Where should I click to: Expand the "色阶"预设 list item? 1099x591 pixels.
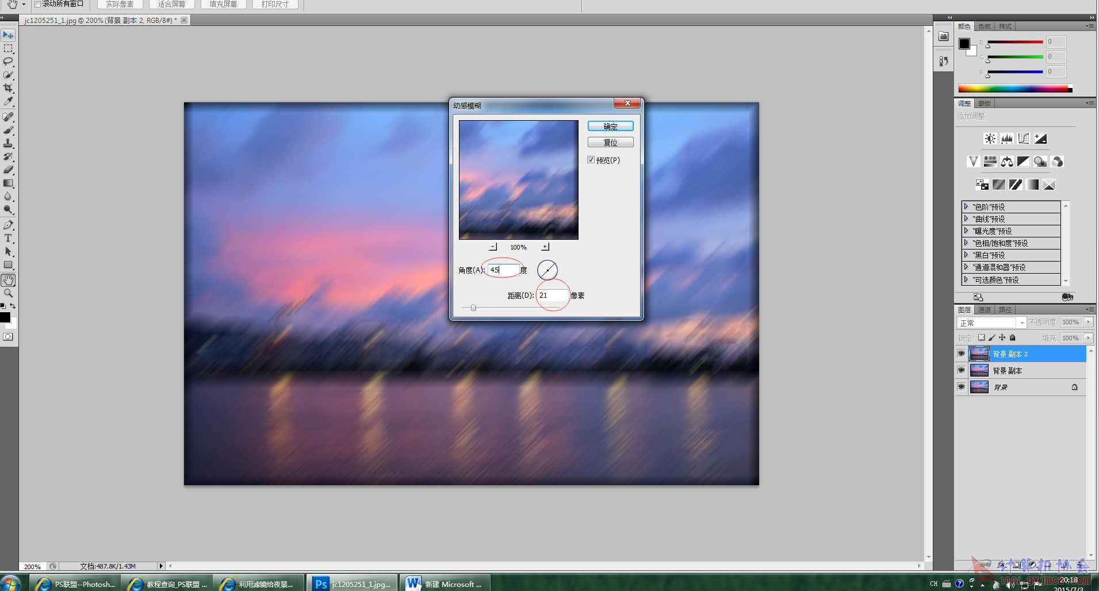pyautogui.click(x=966, y=206)
